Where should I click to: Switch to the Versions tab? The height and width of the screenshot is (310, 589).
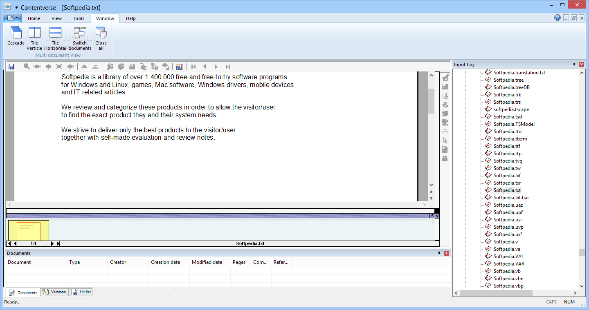coord(54,292)
